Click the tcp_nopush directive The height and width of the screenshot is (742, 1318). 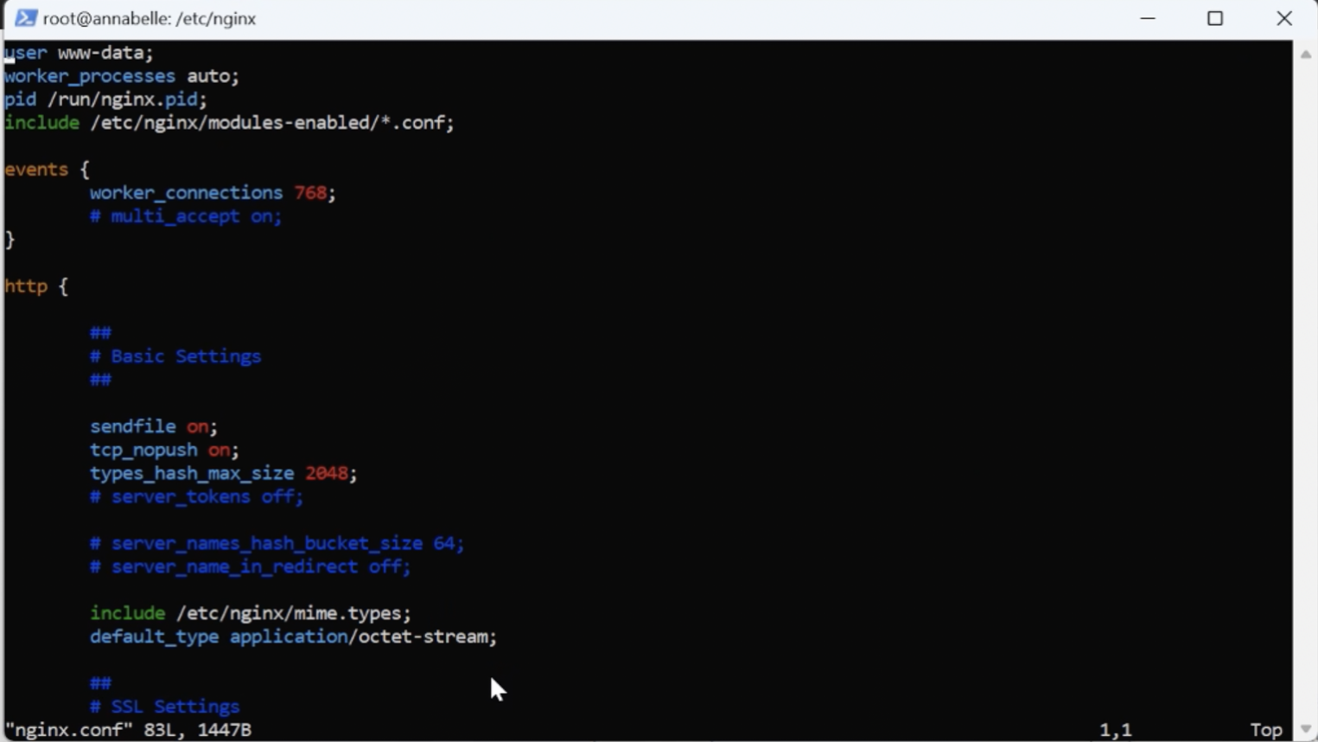(143, 450)
